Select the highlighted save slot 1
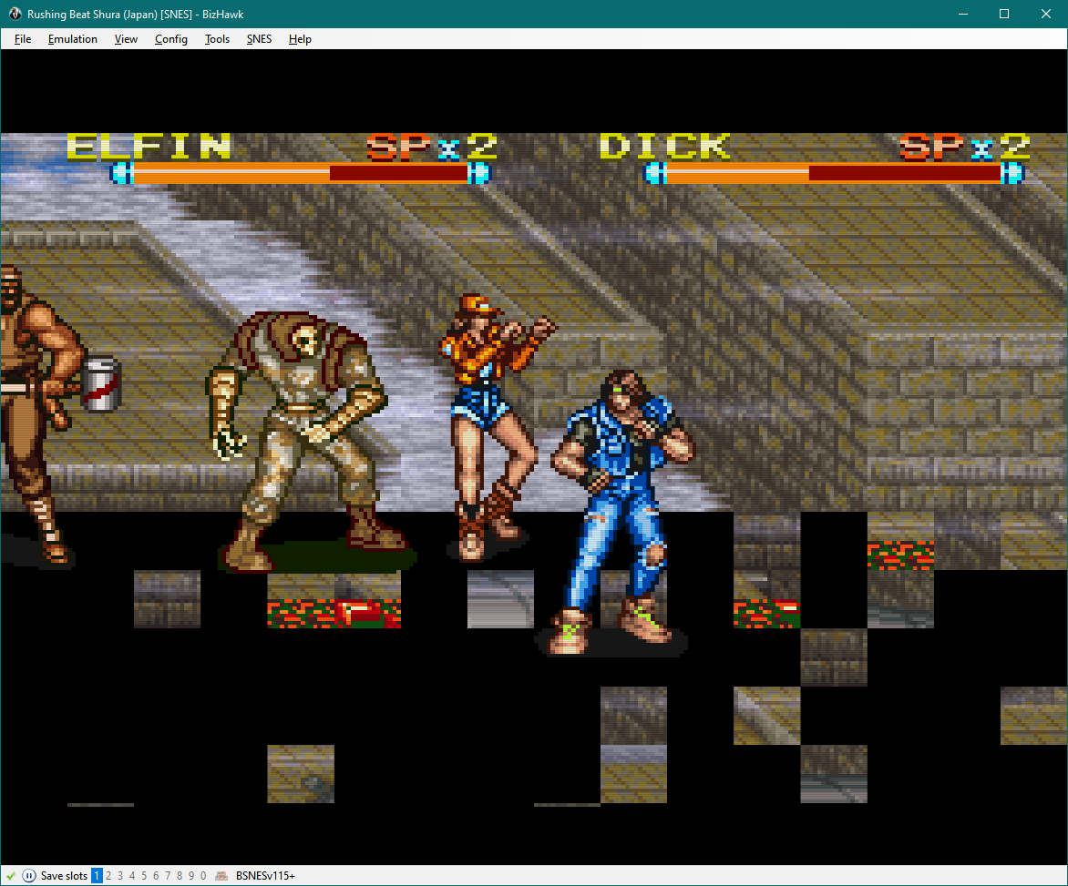 point(95,875)
